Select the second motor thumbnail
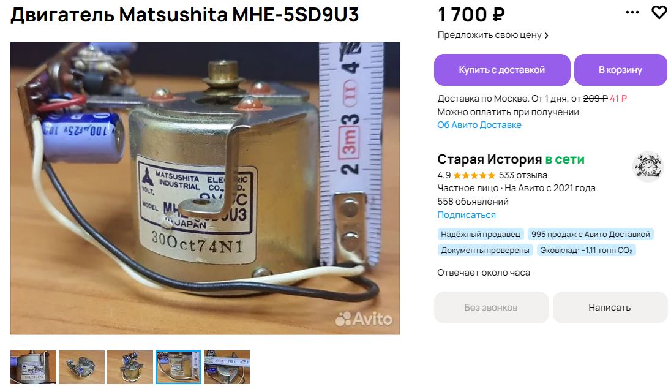This screenshot has height=389, width=671. [82, 367]
